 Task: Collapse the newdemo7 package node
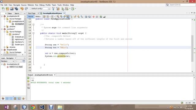[x=7, y=34]
